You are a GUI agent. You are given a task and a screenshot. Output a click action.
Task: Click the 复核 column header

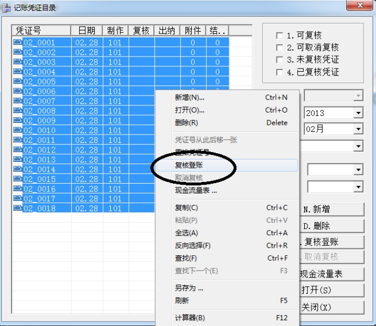tap(141, 30)
